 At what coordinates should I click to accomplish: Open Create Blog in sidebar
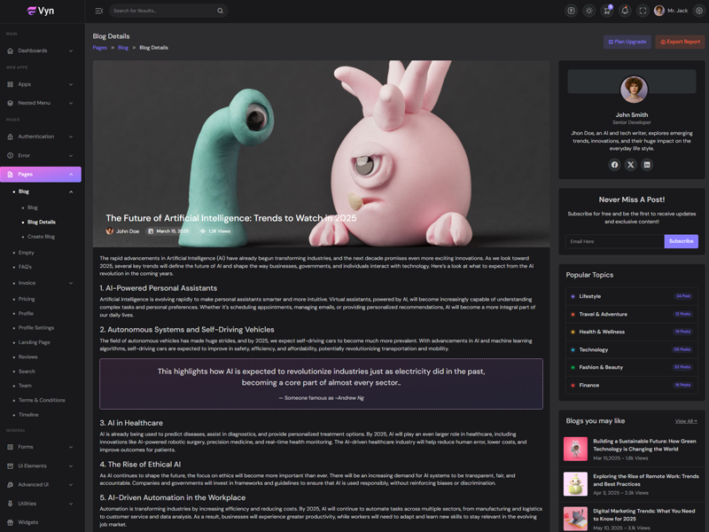[x=42, y=237]
